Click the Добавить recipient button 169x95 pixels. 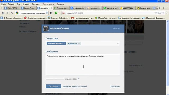pyautogui.click(x=74, y=43)
